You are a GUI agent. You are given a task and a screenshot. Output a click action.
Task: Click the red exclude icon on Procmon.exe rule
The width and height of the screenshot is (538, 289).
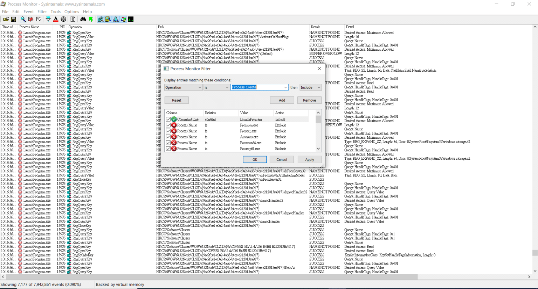click(x=174, y=125)
